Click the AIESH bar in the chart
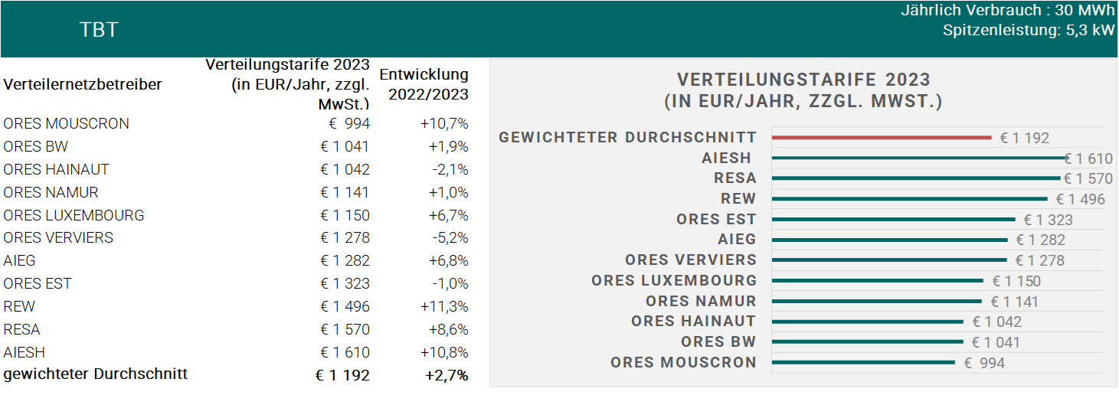The image size is (1119, 405). [919, 158]
